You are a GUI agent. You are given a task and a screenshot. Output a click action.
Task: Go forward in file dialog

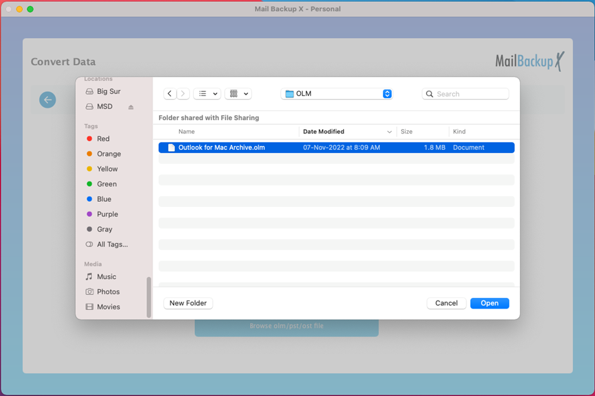tap(183, 94)
